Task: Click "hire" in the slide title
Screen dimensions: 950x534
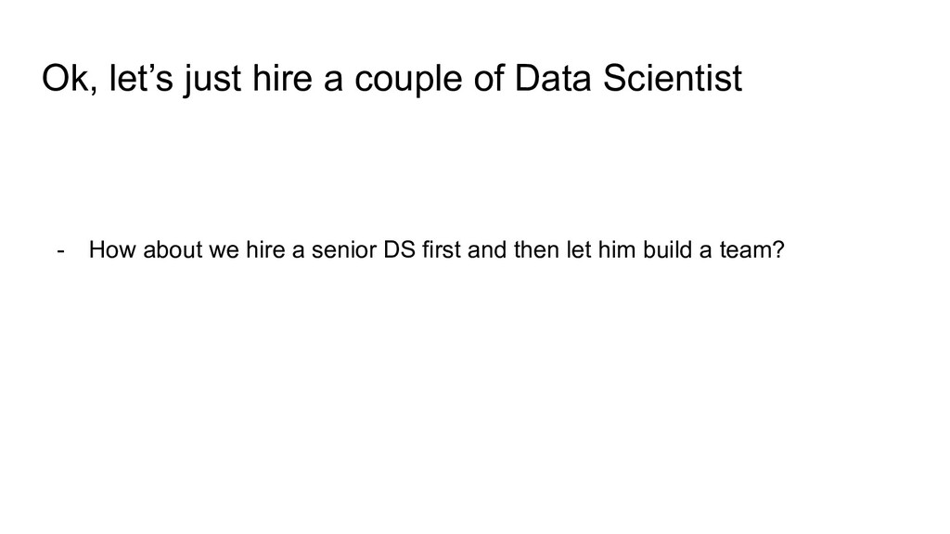Action: tap(282, 78)
